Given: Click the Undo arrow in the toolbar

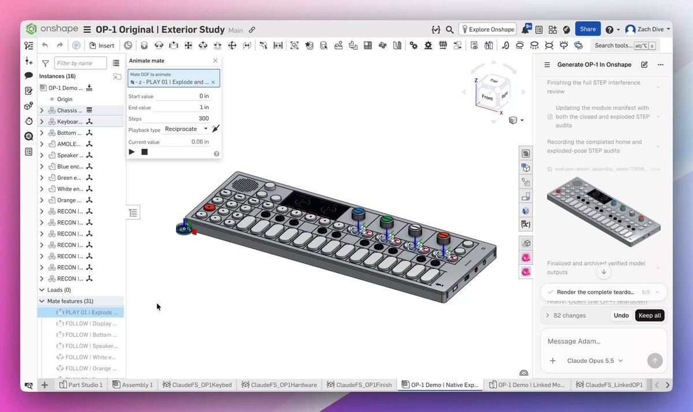Looking at the screenshot, I should (45, 46).
